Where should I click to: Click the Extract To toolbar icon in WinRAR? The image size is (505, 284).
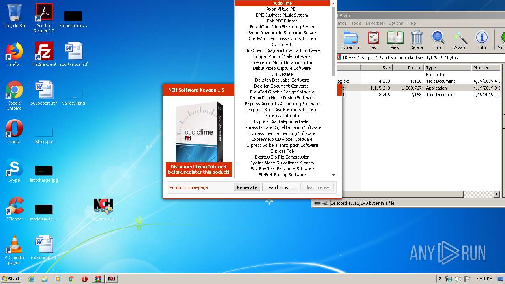click(x=350, y=40)
